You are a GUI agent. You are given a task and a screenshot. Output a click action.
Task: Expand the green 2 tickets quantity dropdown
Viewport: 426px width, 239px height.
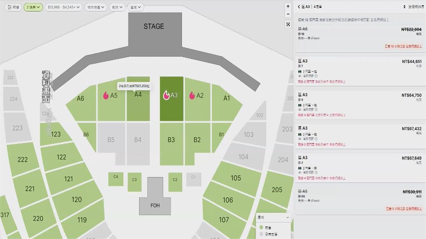pos(33,7)
